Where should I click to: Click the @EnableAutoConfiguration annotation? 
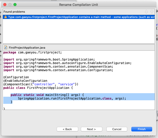[x=25, y=81]
